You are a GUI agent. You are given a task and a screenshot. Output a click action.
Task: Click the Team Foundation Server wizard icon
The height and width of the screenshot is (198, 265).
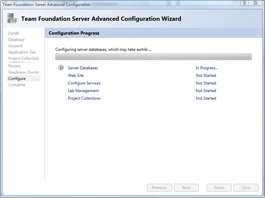[x=12, y=18]
